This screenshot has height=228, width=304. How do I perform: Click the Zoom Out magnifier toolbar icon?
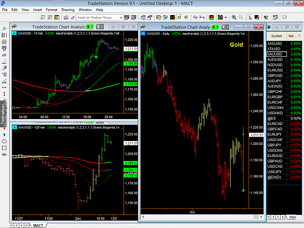[x=241, y=18]
